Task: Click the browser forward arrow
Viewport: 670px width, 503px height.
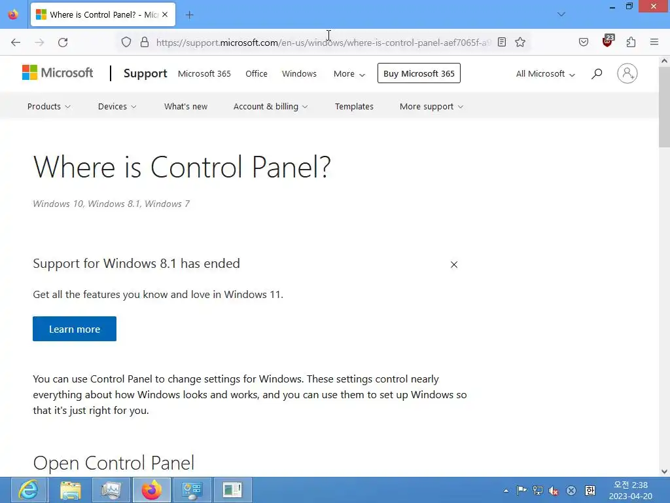Action: coord(39,43)
